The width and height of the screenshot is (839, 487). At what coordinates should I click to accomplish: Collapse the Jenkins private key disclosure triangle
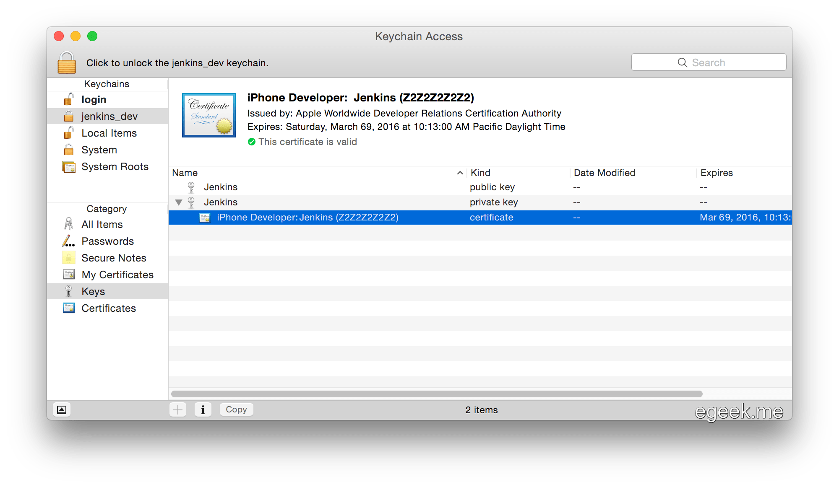(x=179, y=202)
